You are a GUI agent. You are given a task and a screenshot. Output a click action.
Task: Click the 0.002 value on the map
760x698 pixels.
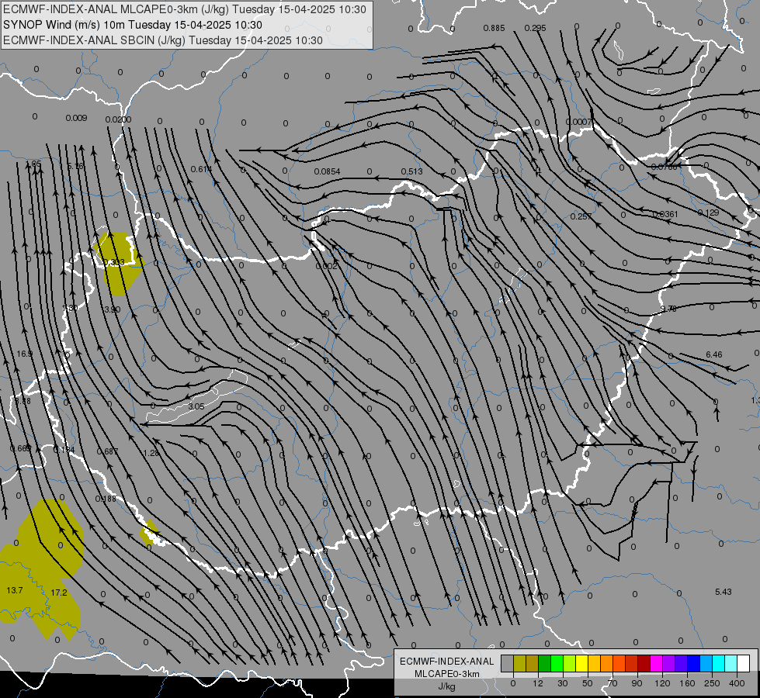pos(326,267)
